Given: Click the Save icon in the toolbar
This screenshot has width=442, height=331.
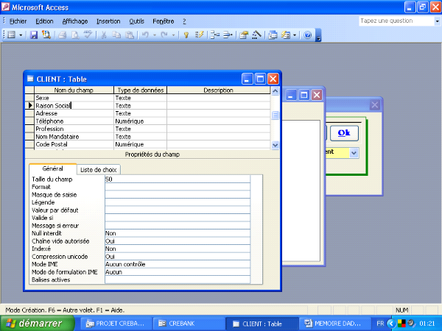Looking at the screenshot, I should [34, 35].
